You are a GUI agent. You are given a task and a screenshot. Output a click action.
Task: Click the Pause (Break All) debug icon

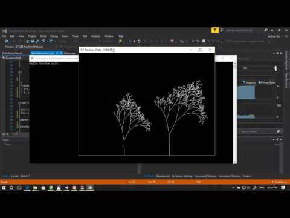[x=129, y=41]
